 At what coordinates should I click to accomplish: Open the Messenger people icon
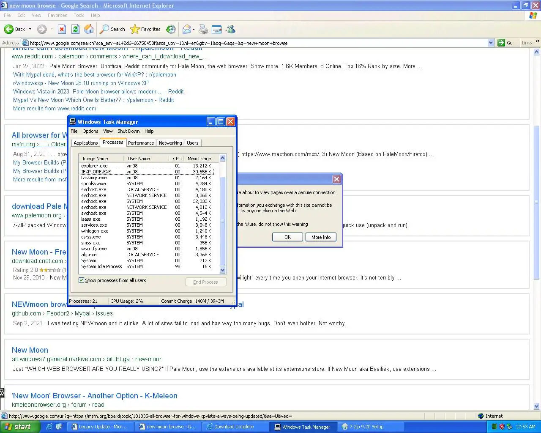click(x=230, y=29)
